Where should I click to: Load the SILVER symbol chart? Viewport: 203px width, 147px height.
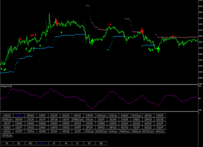78,132
